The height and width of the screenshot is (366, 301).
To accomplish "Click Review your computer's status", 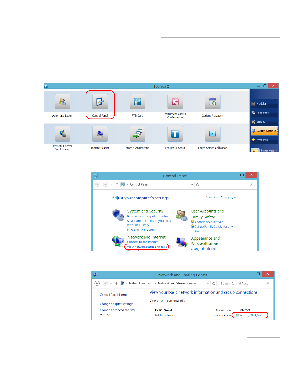I will 147,216.
